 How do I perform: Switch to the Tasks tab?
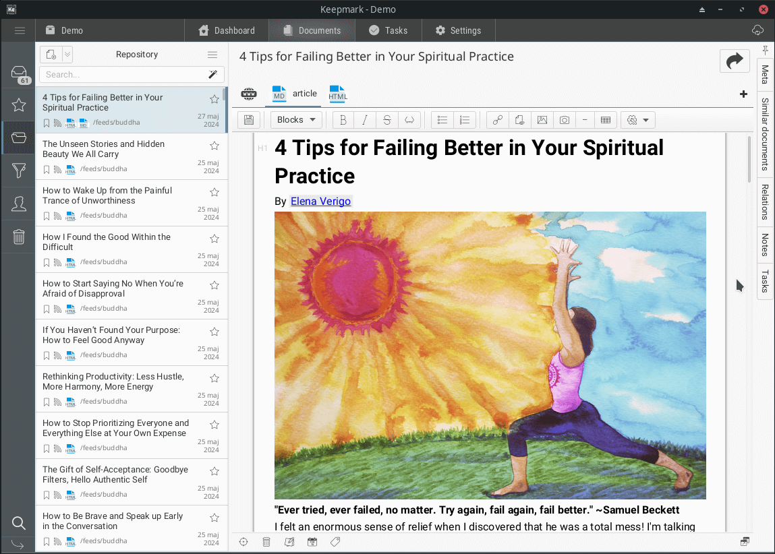coord(388,30)
